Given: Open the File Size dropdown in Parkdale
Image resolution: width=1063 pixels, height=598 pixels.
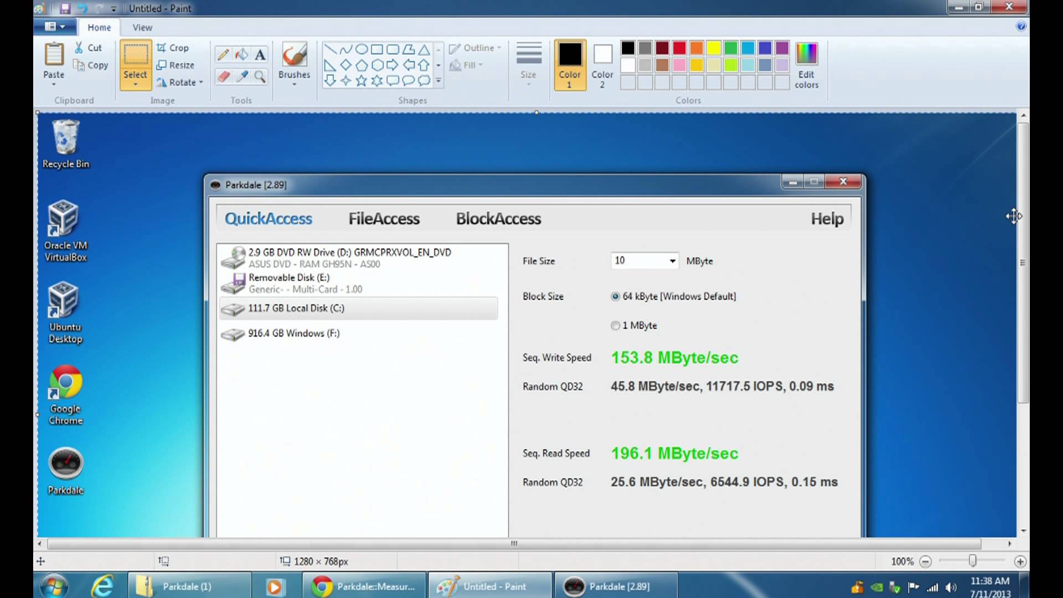Looking at the screenshot, I should point(672,260).
